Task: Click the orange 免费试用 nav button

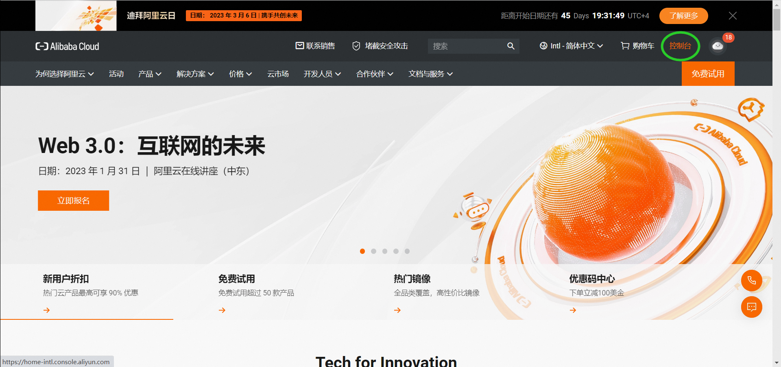Action: pos(708,74)
